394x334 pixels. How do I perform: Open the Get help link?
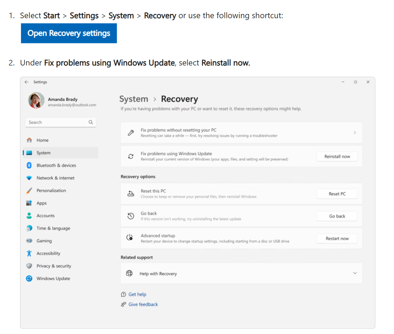click(x=137, y=294)
